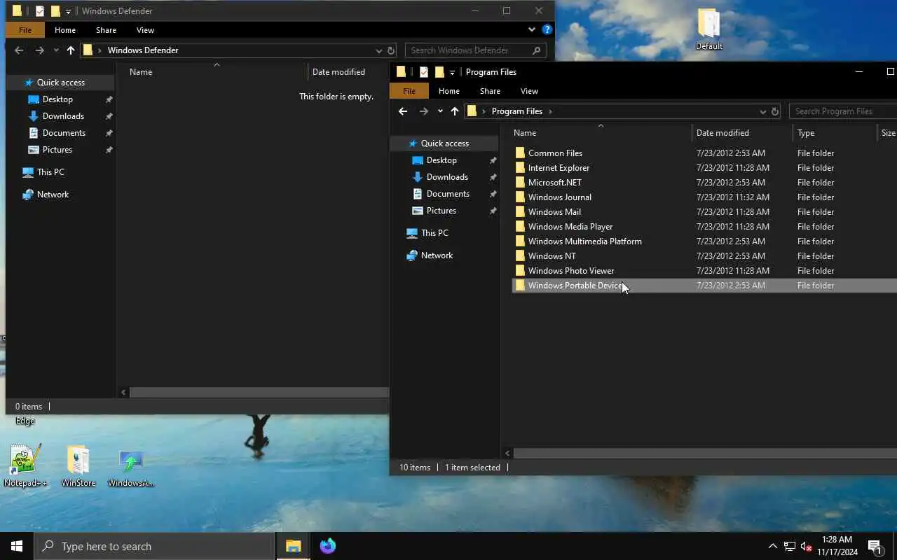Click the Default folder on desktop

[708, 29]
